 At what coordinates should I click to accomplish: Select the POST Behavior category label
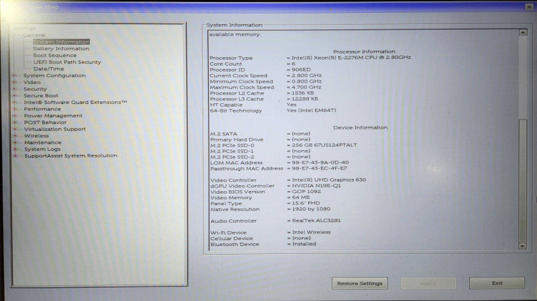click(45, 123)
